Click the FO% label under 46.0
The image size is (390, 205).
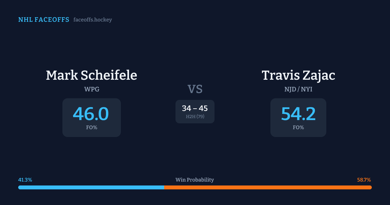pos(92,128)
